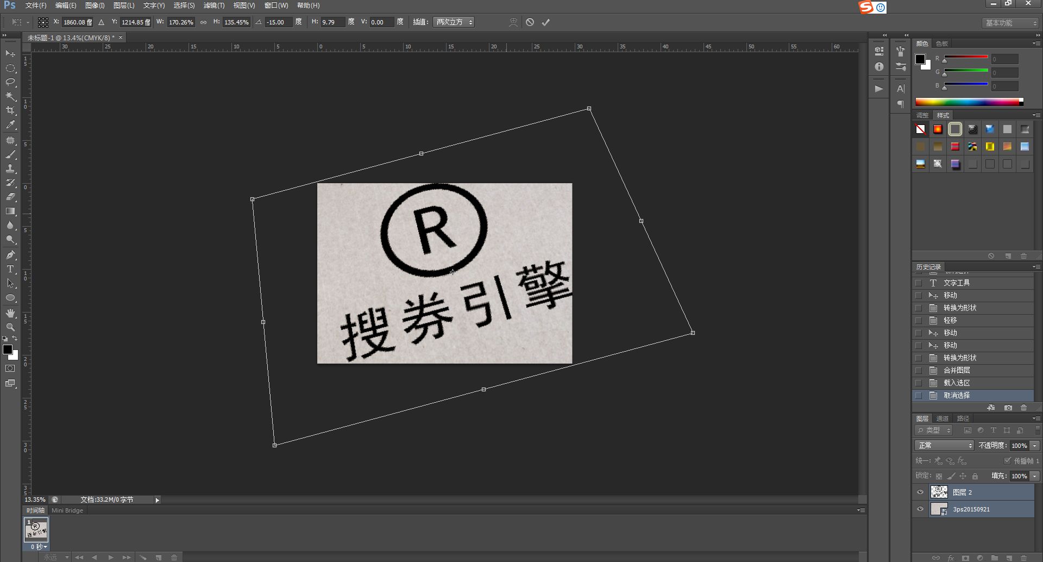Select history state 载入选区
1043x562 pixels.
tap(973, 383)
